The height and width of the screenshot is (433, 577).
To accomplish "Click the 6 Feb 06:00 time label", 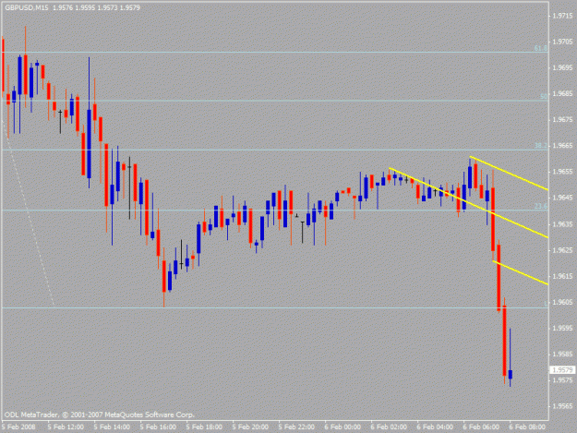I will [x=481, y=427].
